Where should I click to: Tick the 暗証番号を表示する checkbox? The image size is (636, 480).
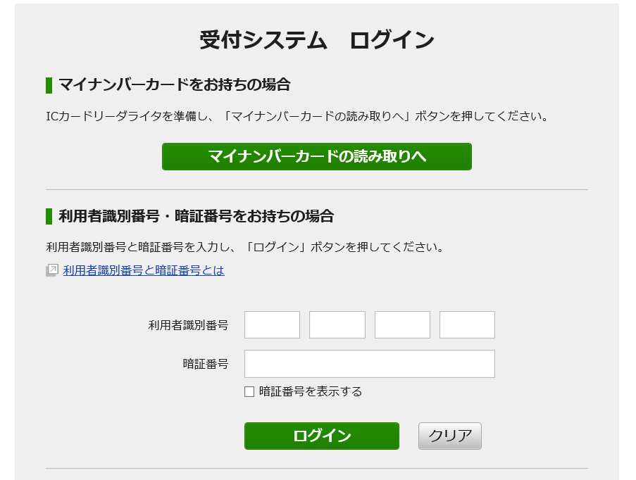pos(249,391)
